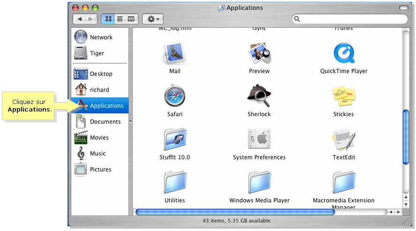This screenshot has width=416, height=231.
Task: Open the Stickies notes icon
Action: coord(344,96)
